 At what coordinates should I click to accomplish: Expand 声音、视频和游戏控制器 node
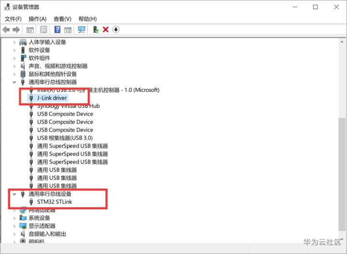pyautogui.click(x=14, y=66)
